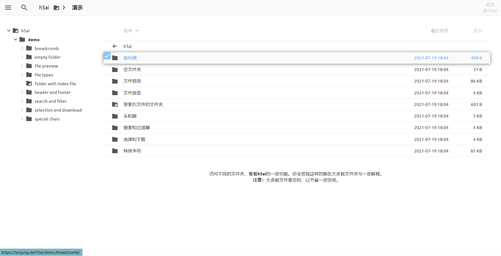The image size is (501, 256).
Task: Open the 特殊字符 folder
Action: click(x=132, y=151)
